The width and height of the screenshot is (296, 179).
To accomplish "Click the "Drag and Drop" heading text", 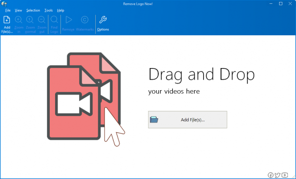I will coord(202,75).
